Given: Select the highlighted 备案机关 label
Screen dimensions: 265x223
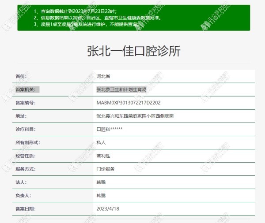Looking at the screenshot, I should tap(27, 89).
